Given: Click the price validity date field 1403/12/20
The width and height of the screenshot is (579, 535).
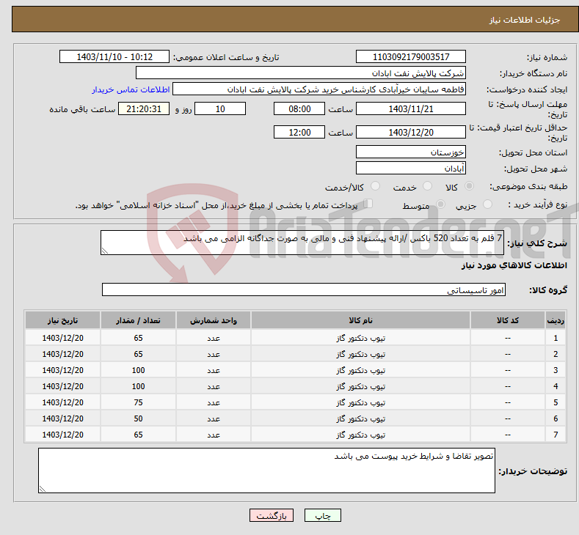Looking at the screenshot, I should [411, 132].
